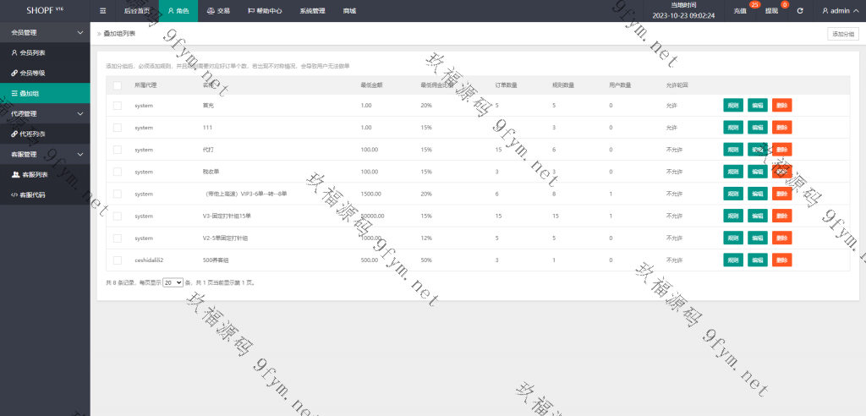This screenshot has height=416, width=866.
Task: Click 删除 button in first table row
Action: (782, 106)
